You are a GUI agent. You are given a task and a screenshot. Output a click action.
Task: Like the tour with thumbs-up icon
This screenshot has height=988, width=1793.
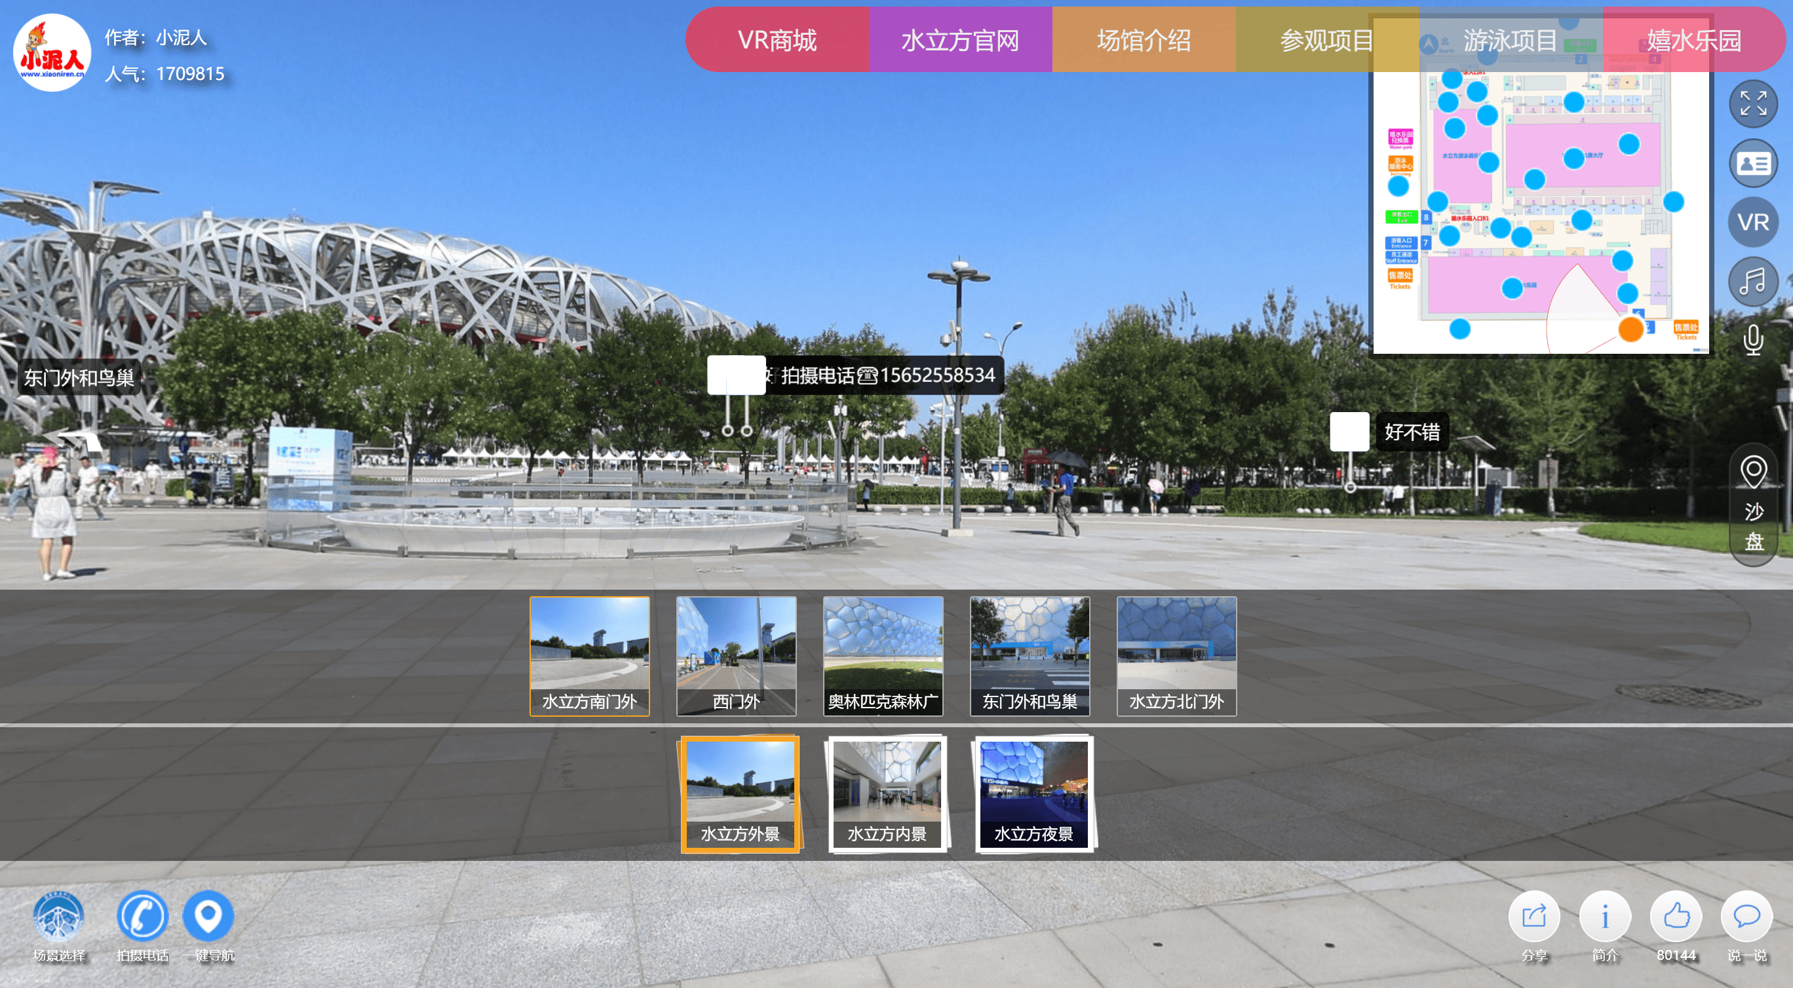click(1676, 916)
